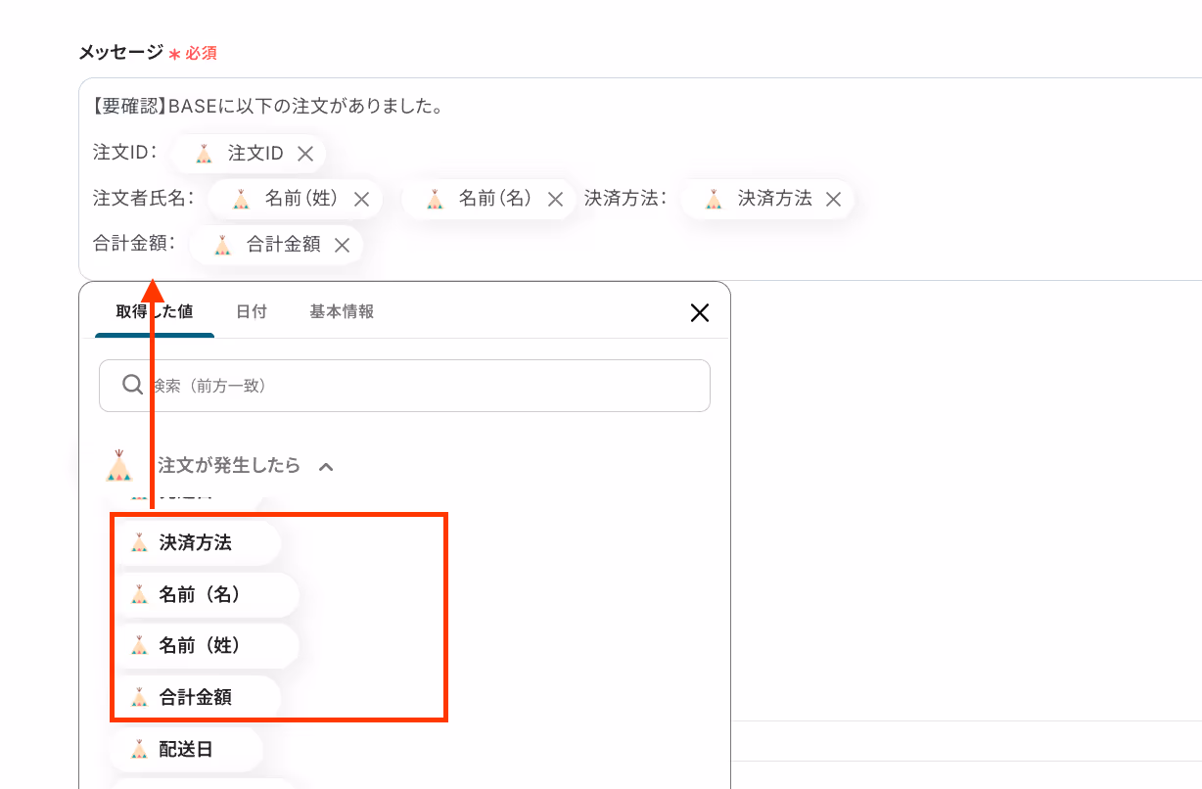
Task: Click the 注文ID tag in message
Action: coord(250,154)
